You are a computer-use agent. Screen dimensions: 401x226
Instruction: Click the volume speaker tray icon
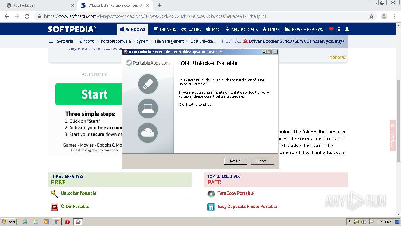coord(364,222)
